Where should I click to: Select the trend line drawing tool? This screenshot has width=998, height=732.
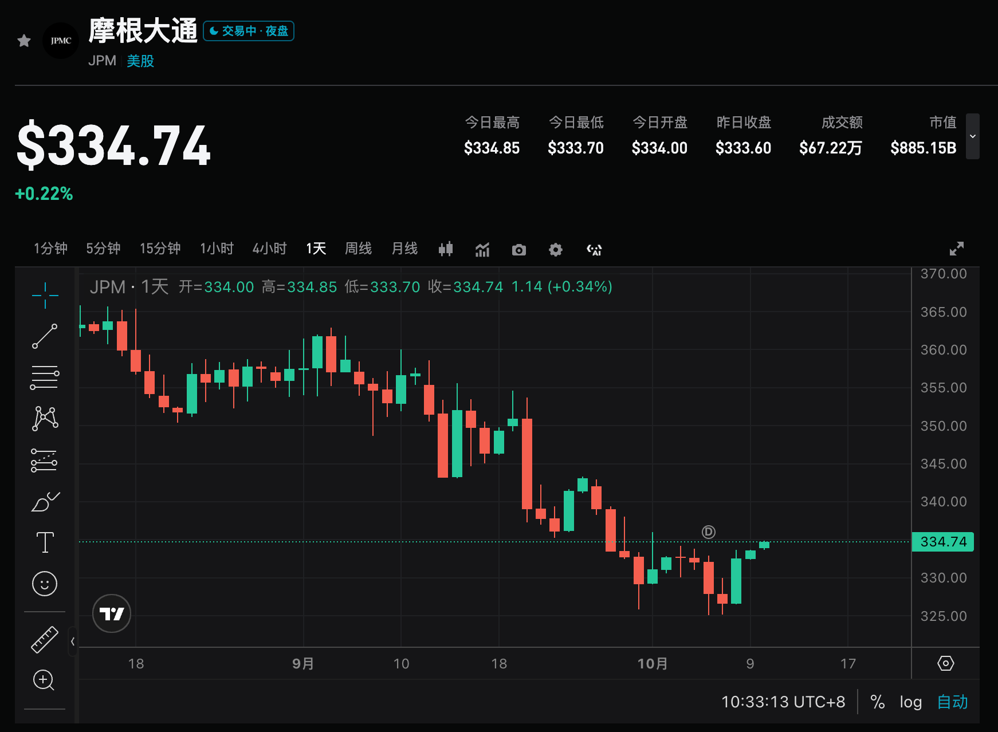[45, 336]
